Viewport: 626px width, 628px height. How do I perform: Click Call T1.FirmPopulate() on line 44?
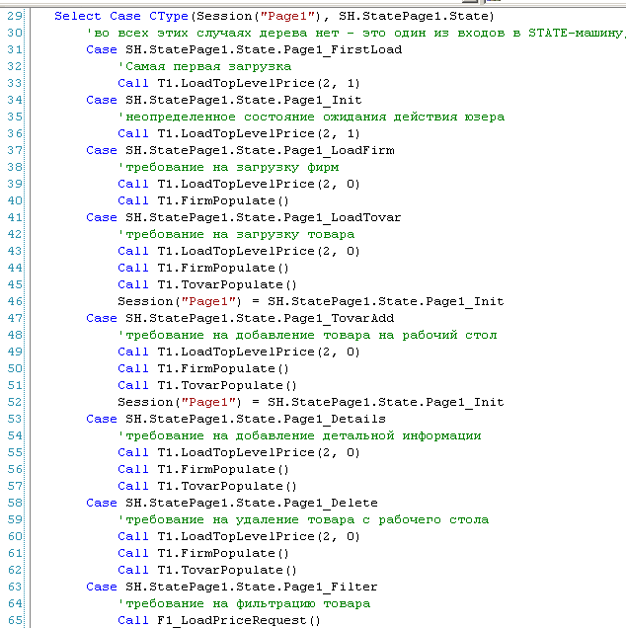point(203,268)
